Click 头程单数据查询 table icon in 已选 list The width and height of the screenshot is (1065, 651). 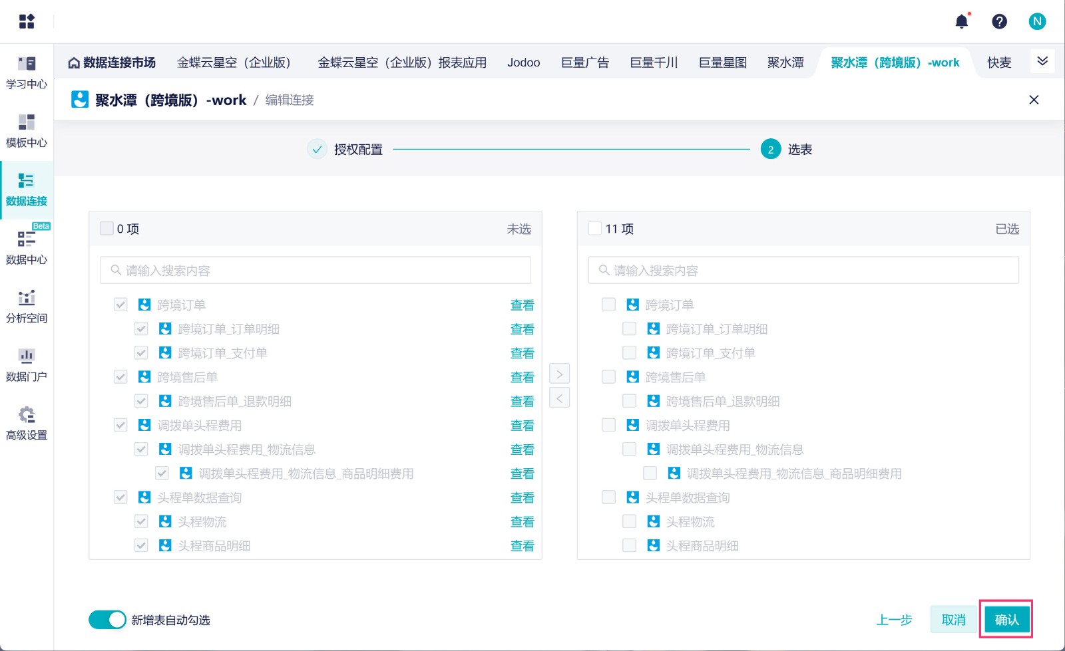click(x=632, y=497)
